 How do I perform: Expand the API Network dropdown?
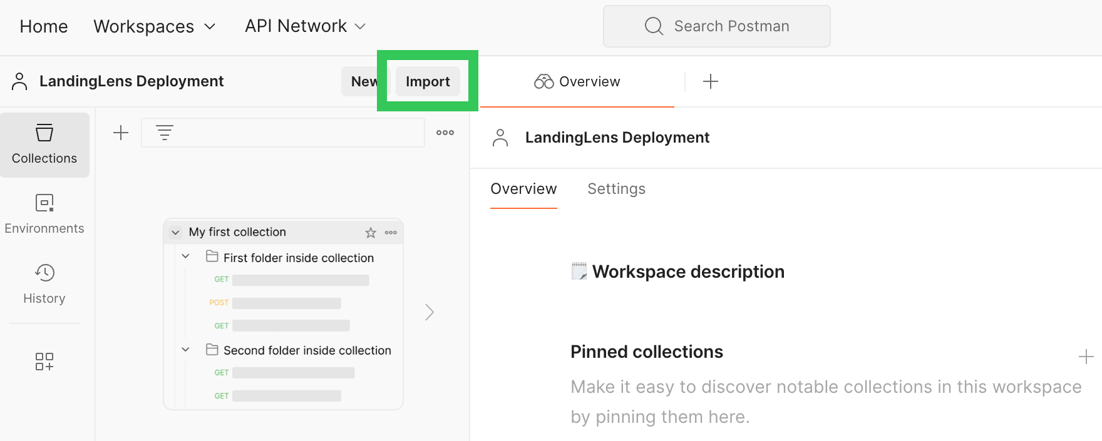(305, 26)
